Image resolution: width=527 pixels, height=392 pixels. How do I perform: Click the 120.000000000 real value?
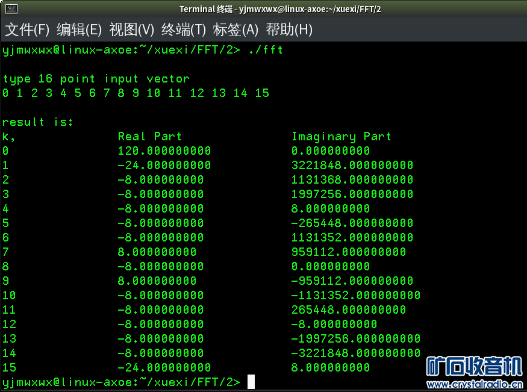pyautogui.click(x=164, y=151)
